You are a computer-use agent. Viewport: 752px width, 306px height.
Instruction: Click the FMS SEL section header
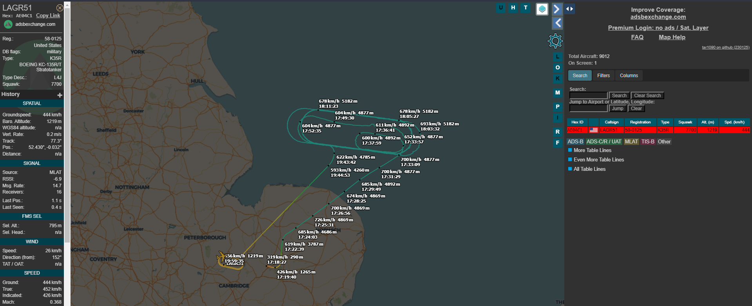(32, 216)
